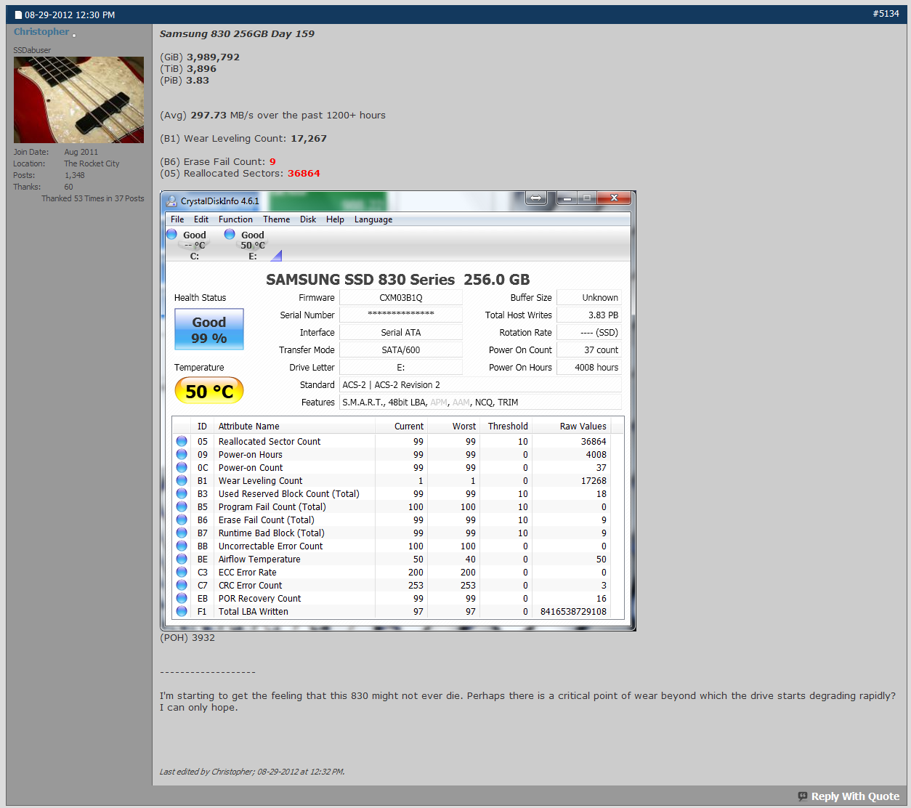Click the status orb for Reallocated Sector Count
This screenshot has height=808, width=911.
coord(182,441)
